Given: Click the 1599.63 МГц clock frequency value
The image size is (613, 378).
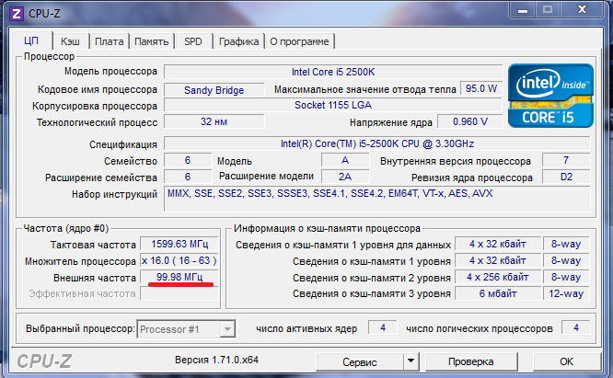Looking at the screenshot, I should (x=179, y=244).
